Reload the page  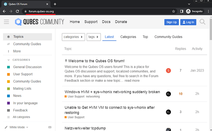point(17,11)
